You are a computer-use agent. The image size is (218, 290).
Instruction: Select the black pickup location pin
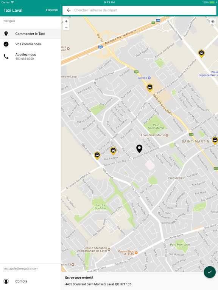139,149
